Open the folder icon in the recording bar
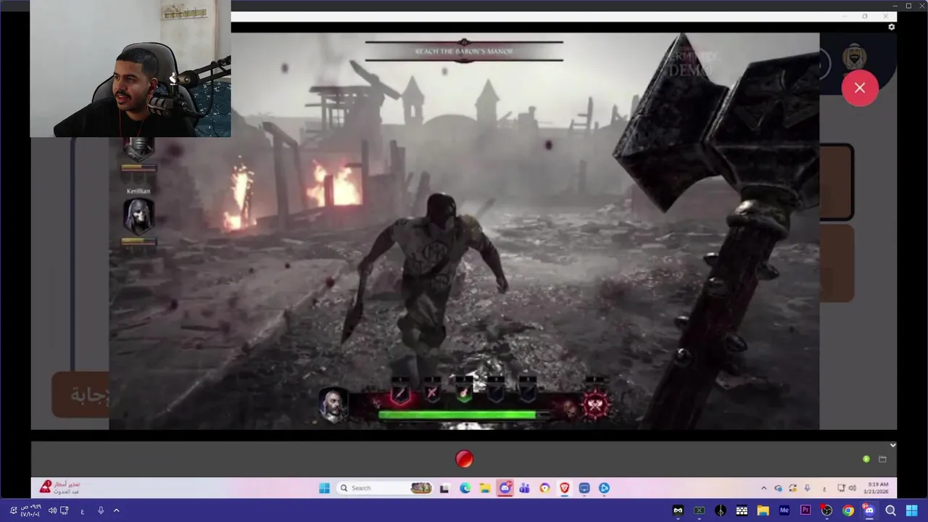This screenshot has width=928, height=522. pyautogui.click(x=882, y=459)
